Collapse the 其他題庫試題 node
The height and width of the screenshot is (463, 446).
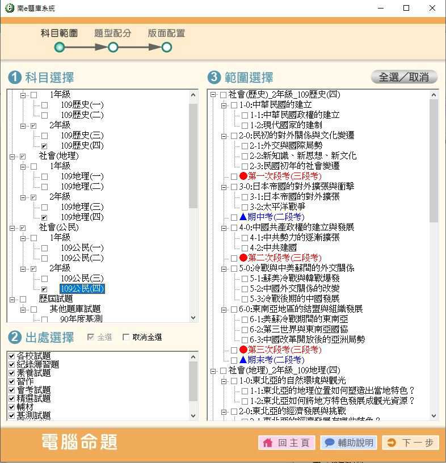[x=23, y=310]
